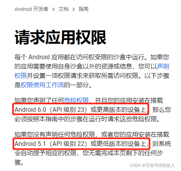Click the final 骤。 text
The image size is (181, 171).
[19, 162]
